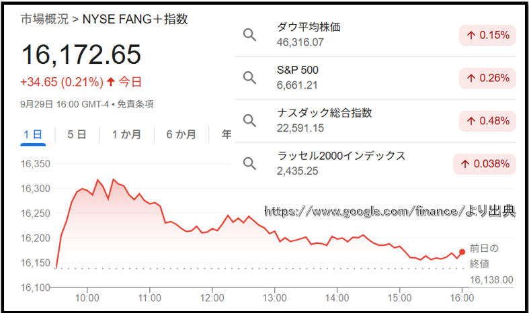Click the red up arrow beside 今日
The height and width of the screenshot is (313, 529).
point(111,83)
